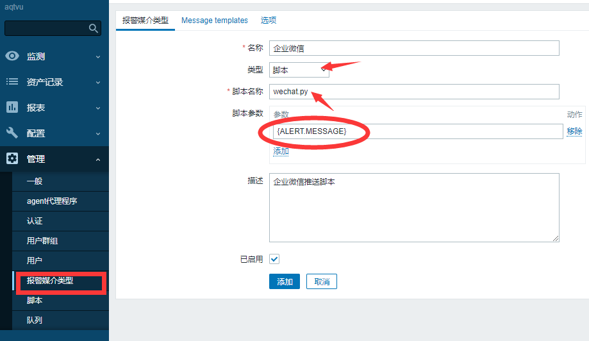Click the wrench icon for 配置

pos(12,133)
